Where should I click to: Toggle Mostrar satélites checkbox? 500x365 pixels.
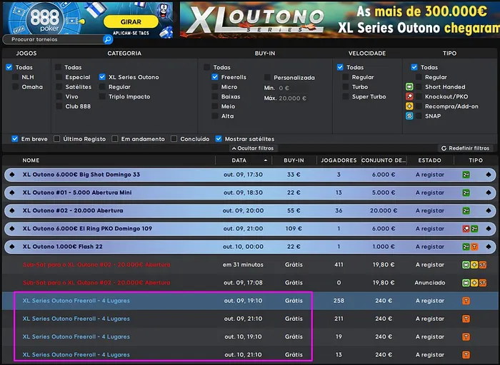[219, 139]
